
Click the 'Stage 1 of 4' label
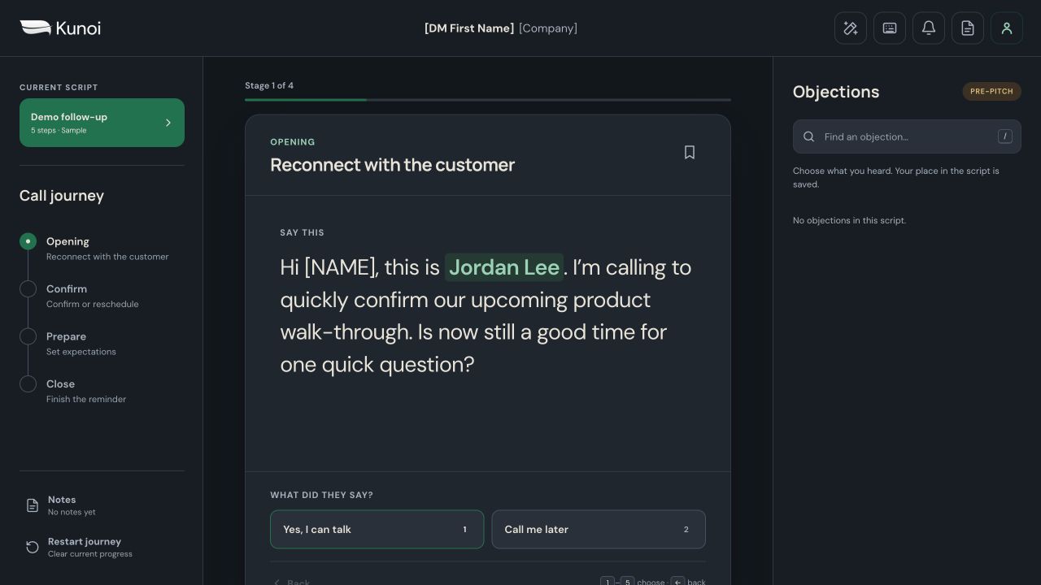tap(269, 85)
